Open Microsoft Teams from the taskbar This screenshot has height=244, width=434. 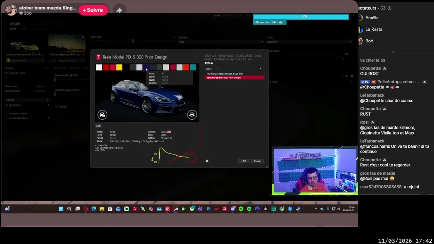(x=200, y=209)
